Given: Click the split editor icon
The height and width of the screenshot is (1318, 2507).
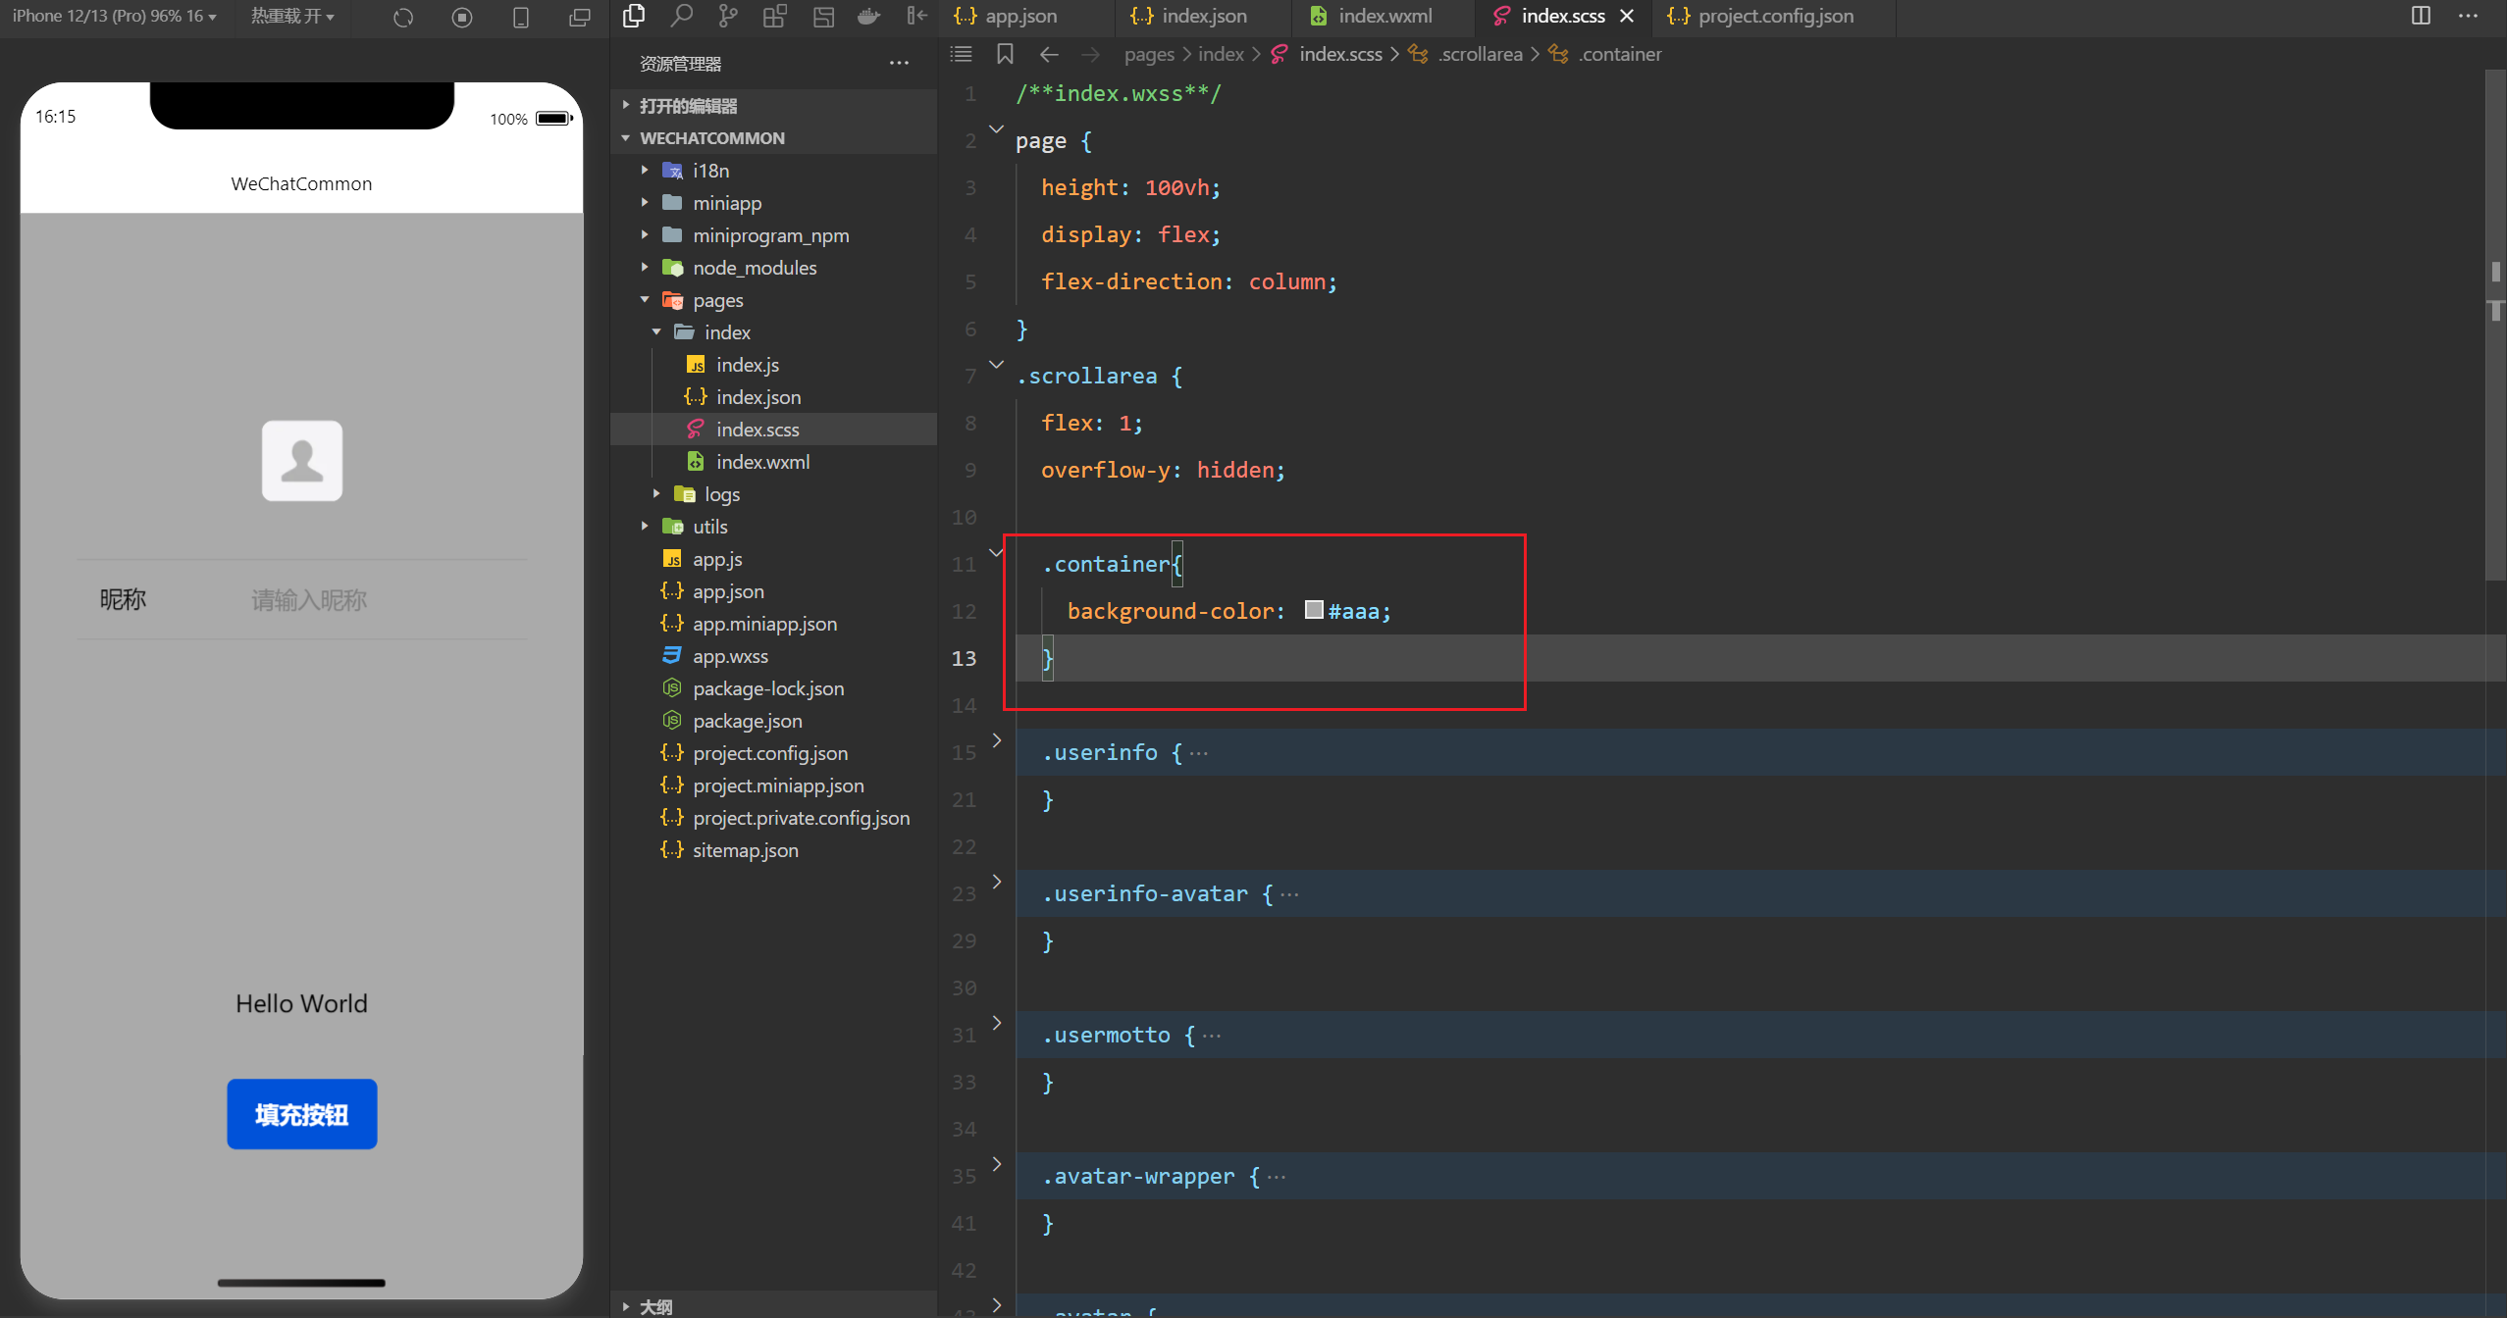Looking at the screenshot, I should point(2421,16).
